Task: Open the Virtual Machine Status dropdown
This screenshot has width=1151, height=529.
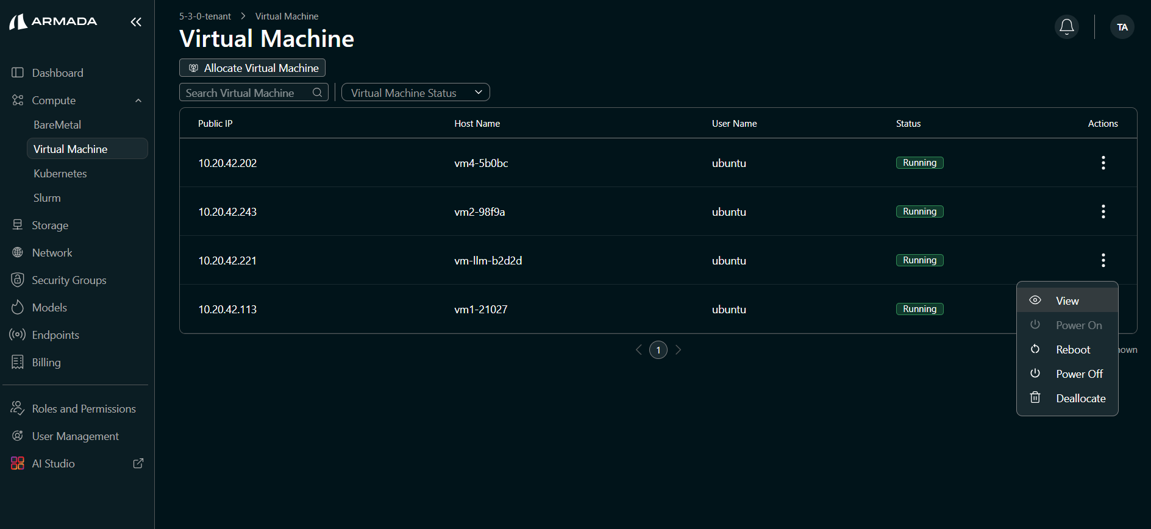Action: click(x=415, y=93)
